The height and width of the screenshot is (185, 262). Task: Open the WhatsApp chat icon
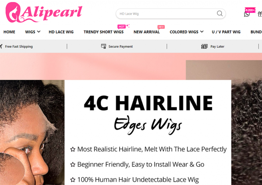247,14
